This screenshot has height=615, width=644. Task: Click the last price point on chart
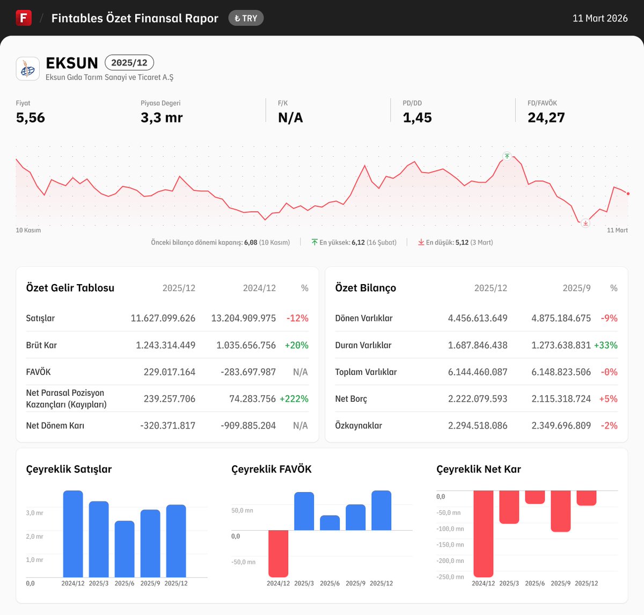628,193
